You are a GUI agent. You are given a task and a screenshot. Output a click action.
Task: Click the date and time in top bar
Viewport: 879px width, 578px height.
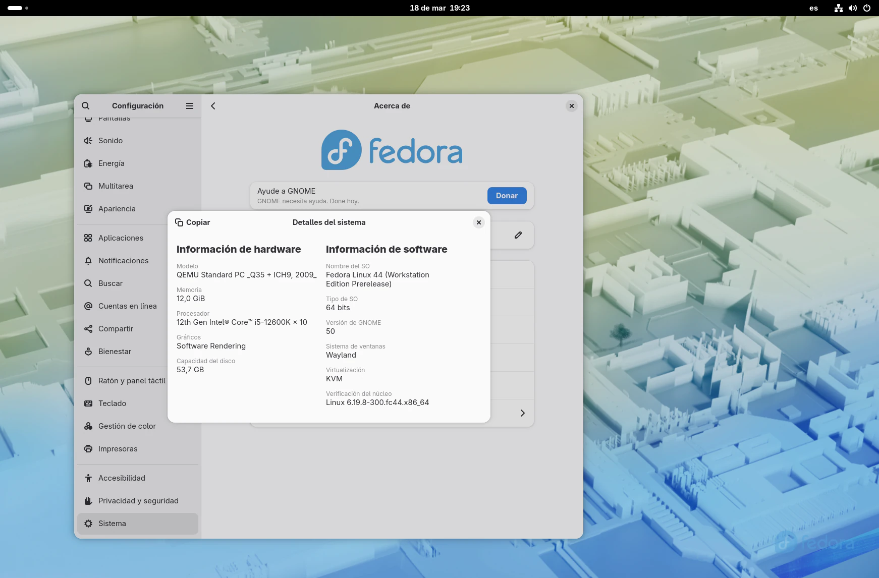[x=439, y=8]
